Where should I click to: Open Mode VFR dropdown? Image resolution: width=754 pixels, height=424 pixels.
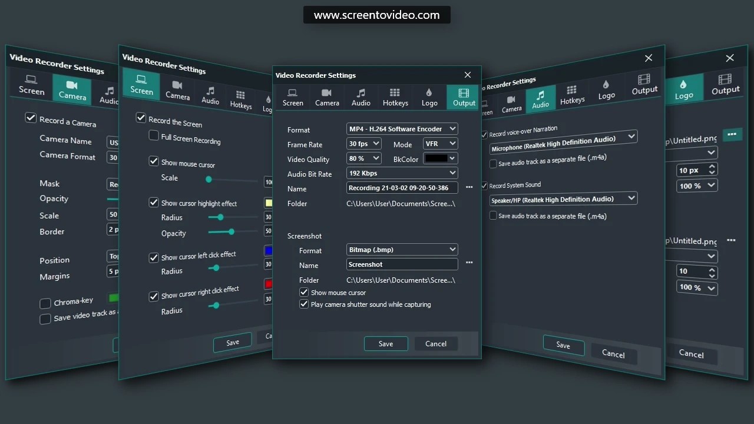[440, 144]
